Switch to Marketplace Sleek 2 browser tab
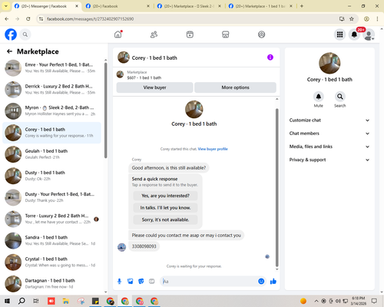This screenshot has height=307, width=384. click(x=189, y=6)
